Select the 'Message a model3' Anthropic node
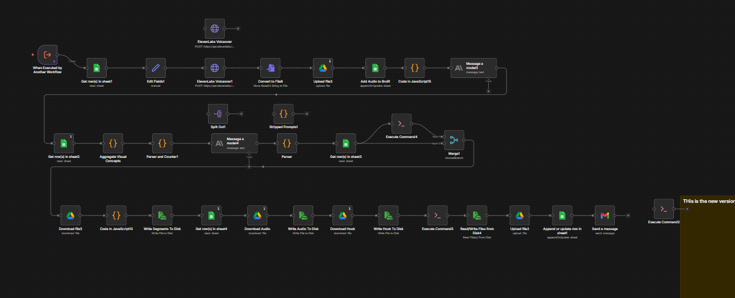 (474, 68)
